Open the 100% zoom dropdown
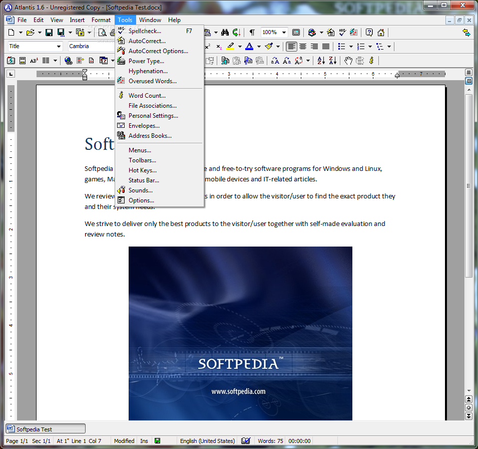 pos(284,33)
